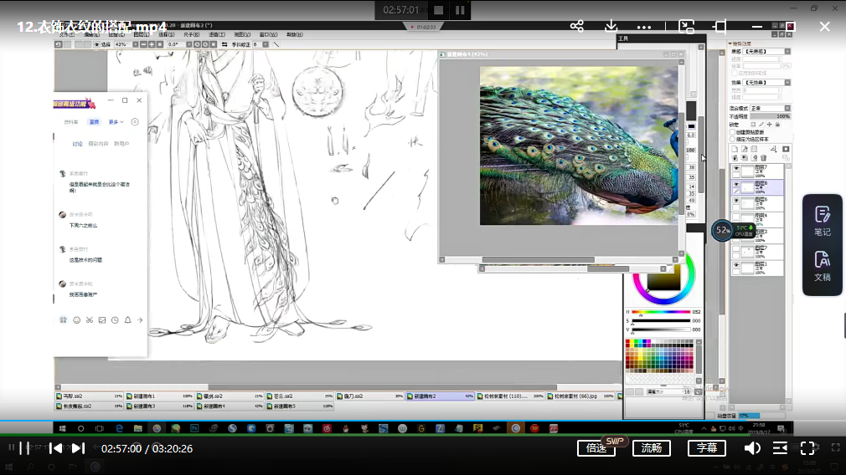Pause the recording timer at the top

coord(460,10)
